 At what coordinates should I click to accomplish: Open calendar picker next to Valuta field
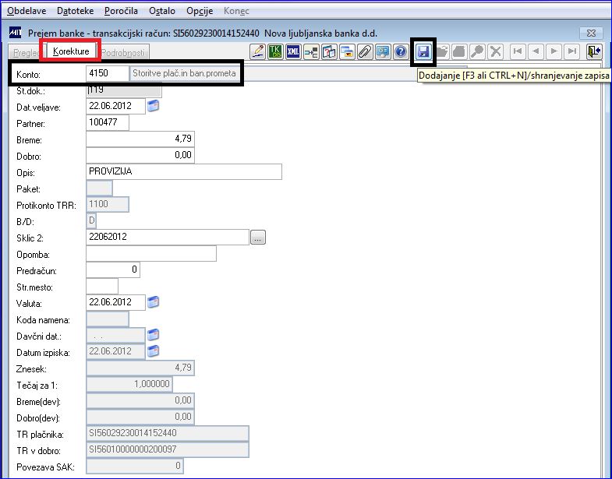(153, 302)
